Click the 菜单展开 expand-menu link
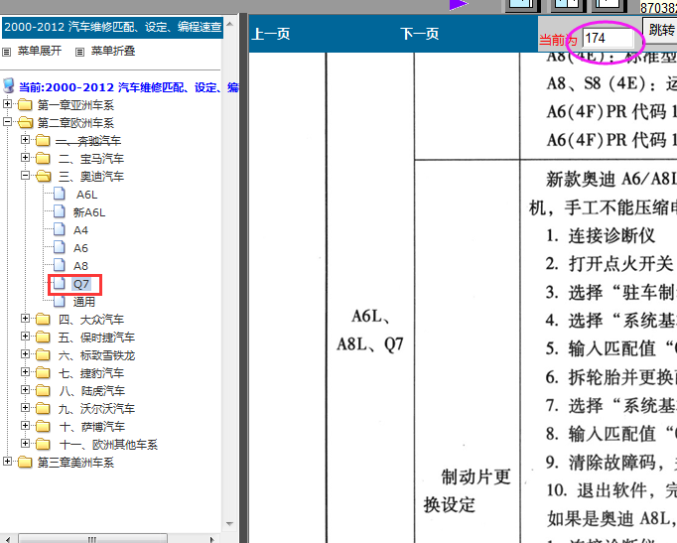Screen dimensions: 677x543 pos(40,51)
